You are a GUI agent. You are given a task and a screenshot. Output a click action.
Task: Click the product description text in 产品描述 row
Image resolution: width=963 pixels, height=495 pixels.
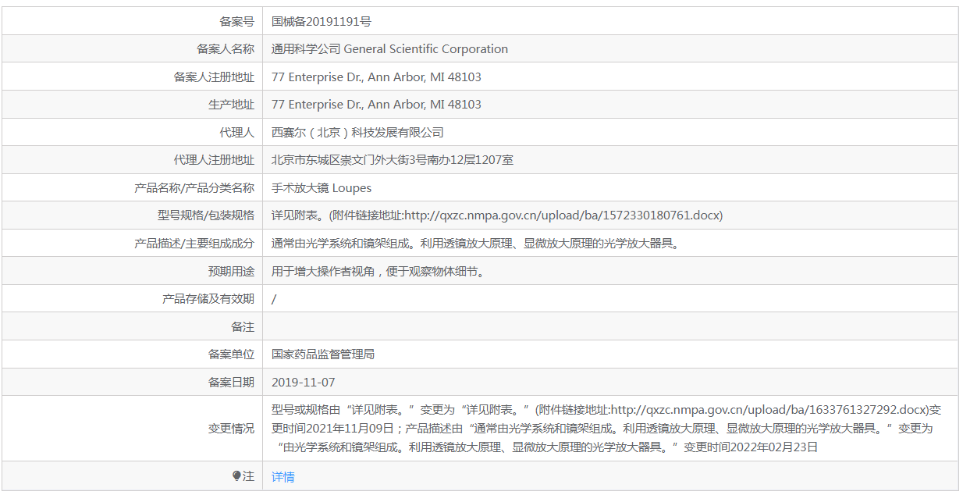(475, 243)
